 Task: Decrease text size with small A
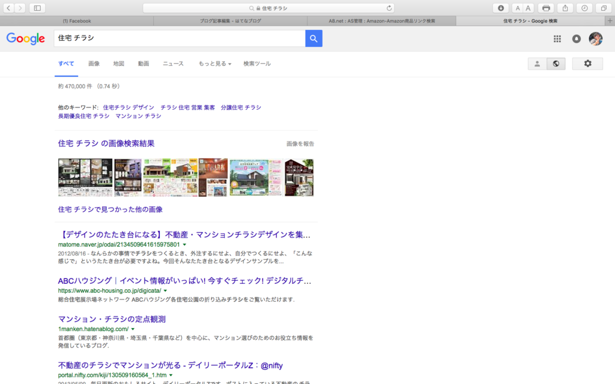[518, 8]
